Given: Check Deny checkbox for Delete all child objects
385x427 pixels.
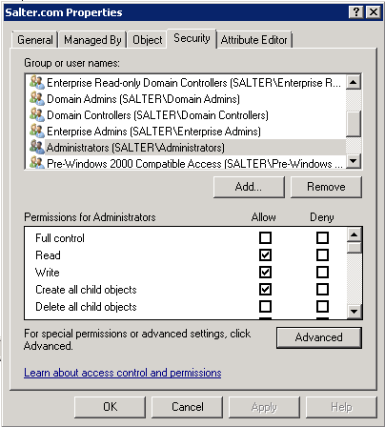Looking at the screenshot, I should click(322, 306).
